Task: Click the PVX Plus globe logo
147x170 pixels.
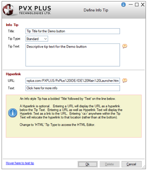Action: pyautogui.click(x=8, y=10)
